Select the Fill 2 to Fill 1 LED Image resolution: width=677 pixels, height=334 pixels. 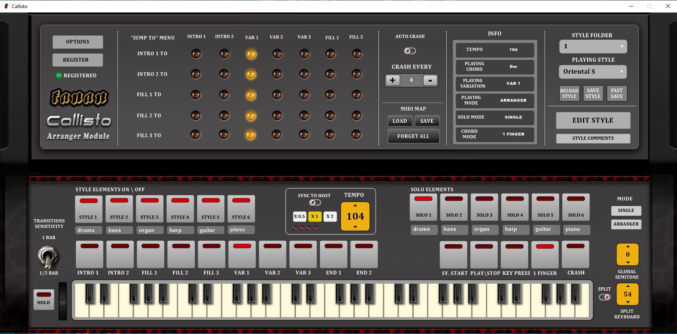click(x=330, y=116)
